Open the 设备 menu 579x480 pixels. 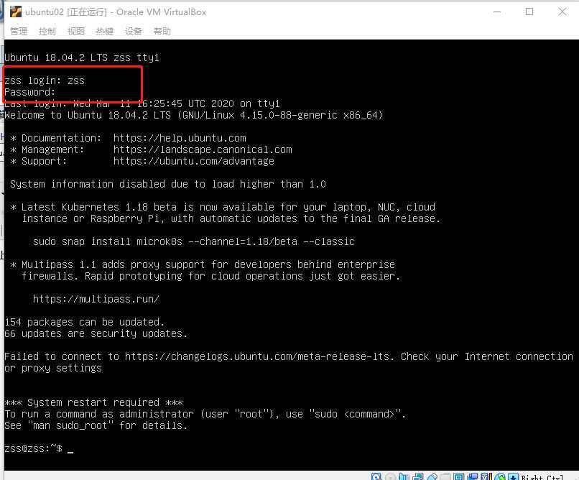134,32
